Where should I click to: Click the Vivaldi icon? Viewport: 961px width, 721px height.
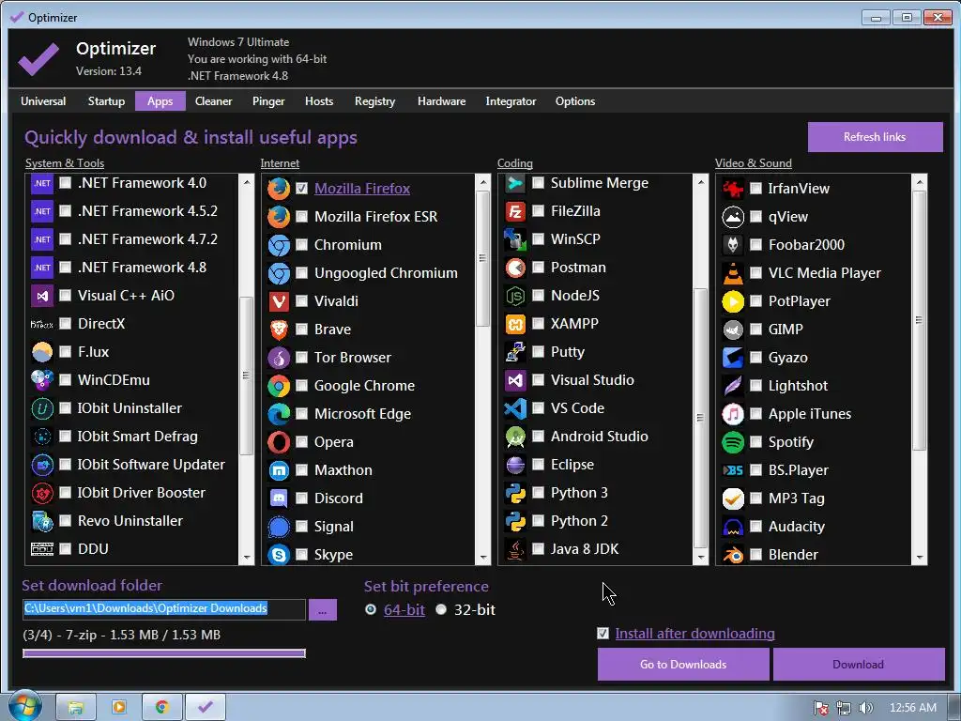tap(279, 301)
